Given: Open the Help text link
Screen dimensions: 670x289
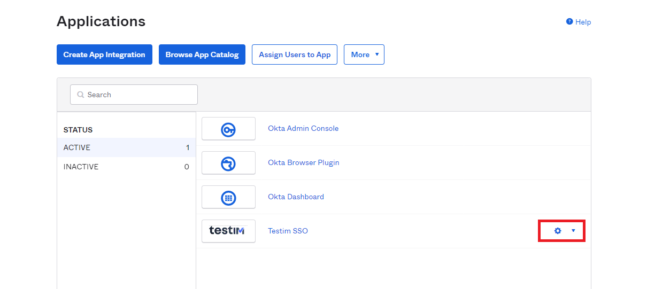Looking at the screenshot, I should (583, 22).
